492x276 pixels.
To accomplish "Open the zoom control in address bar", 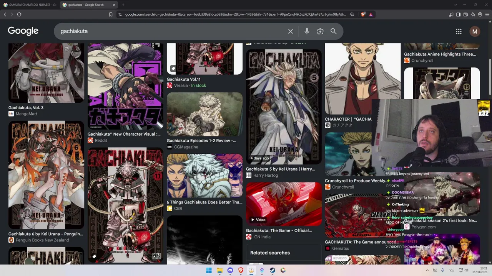I will 352,15.
